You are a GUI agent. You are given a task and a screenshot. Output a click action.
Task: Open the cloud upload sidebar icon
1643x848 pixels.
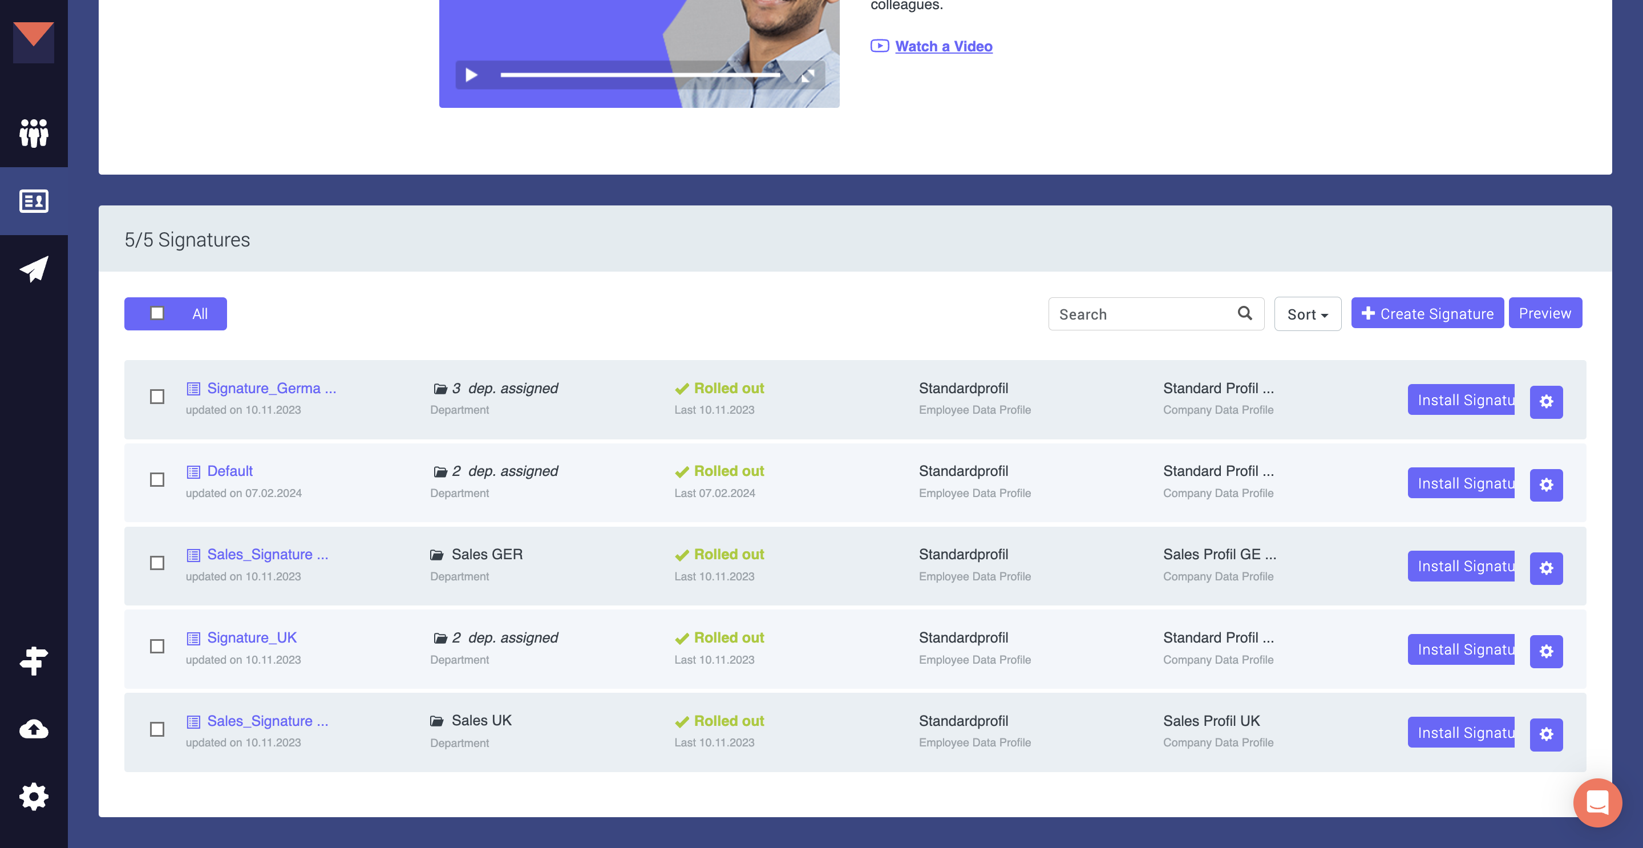pos(34,729)
